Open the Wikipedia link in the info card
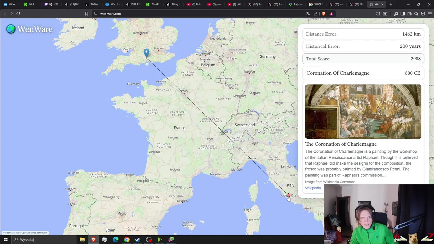 (313, 188)
